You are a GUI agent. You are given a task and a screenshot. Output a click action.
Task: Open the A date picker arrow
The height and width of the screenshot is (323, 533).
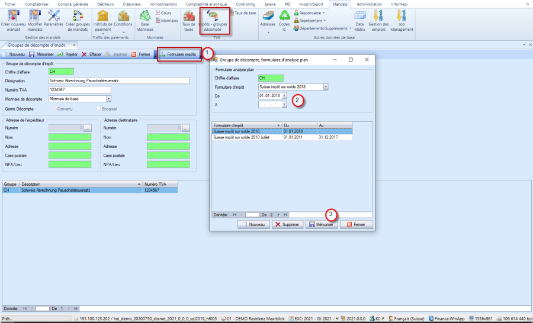284,105
